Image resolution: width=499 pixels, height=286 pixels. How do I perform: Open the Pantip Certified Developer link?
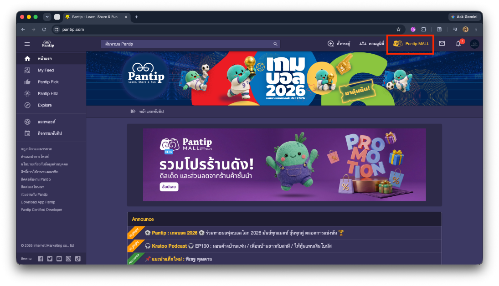coord(41,209)
